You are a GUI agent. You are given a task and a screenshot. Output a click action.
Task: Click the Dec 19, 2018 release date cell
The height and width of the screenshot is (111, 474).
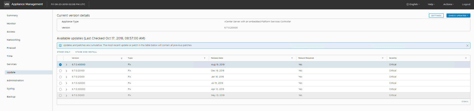pos(218,71)
